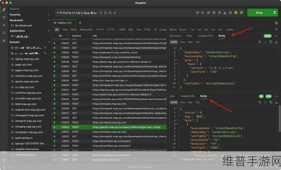Show response body in Tree view
This screenshot has height=170, width=281.
[182, 102]
